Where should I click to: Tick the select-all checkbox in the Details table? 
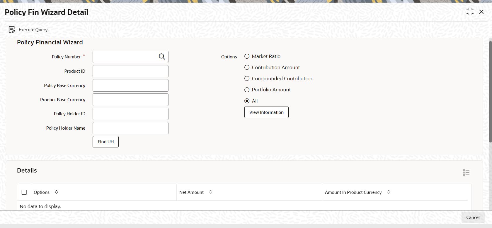pyautogui.click(x=24, y=192)
